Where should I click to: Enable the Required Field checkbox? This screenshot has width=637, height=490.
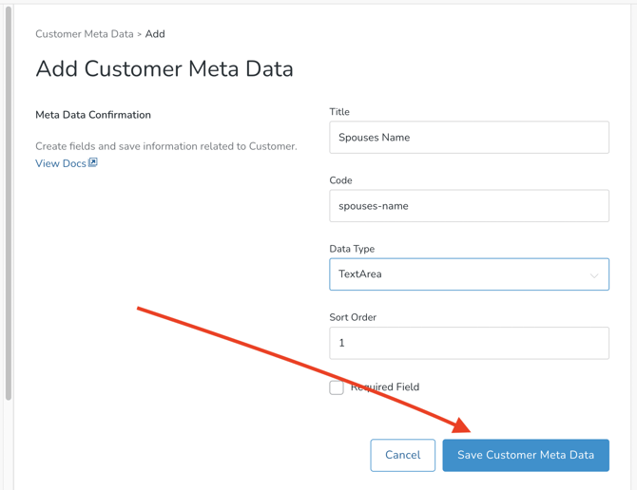pos(337,387)
